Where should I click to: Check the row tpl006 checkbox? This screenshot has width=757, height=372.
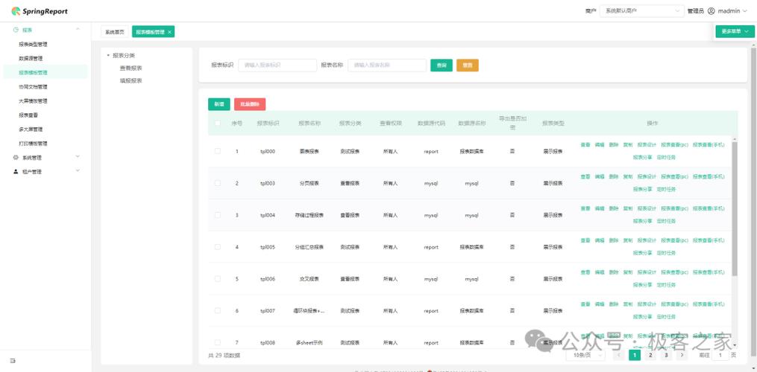pyautogui.click(x=218, y=278)
